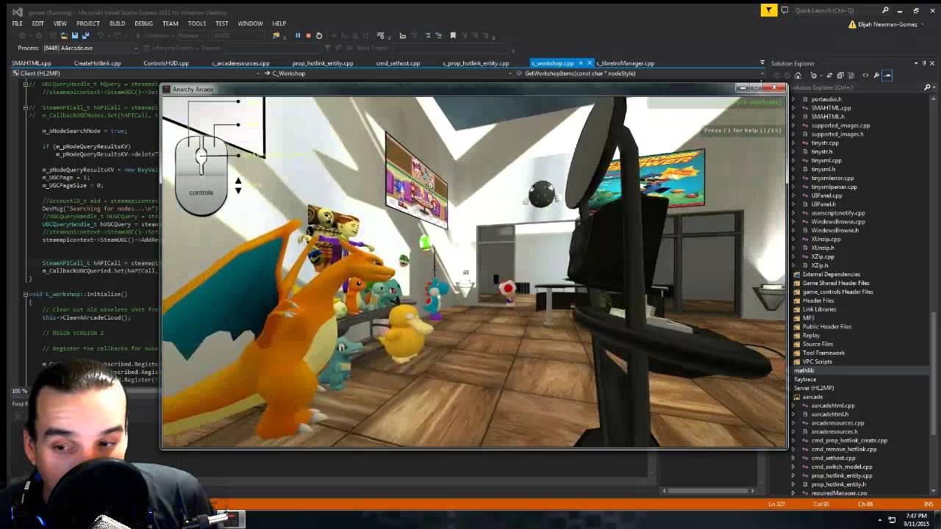Switch to CreateHotlink.cpp tab
The width and height of the screenshot is (941, 529).
[x=97, y=63]
